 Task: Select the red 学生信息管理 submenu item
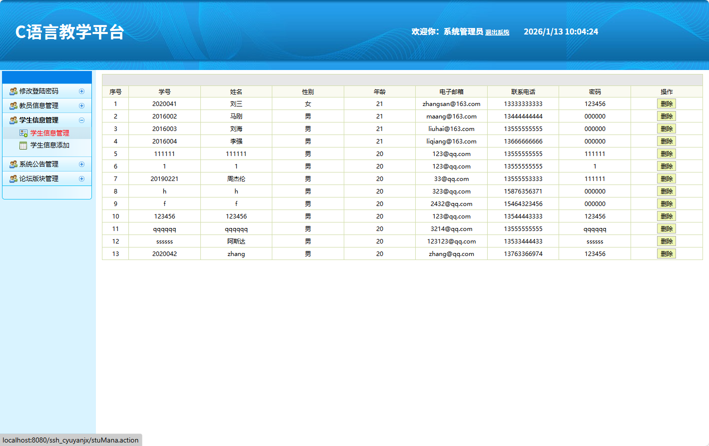49,133
